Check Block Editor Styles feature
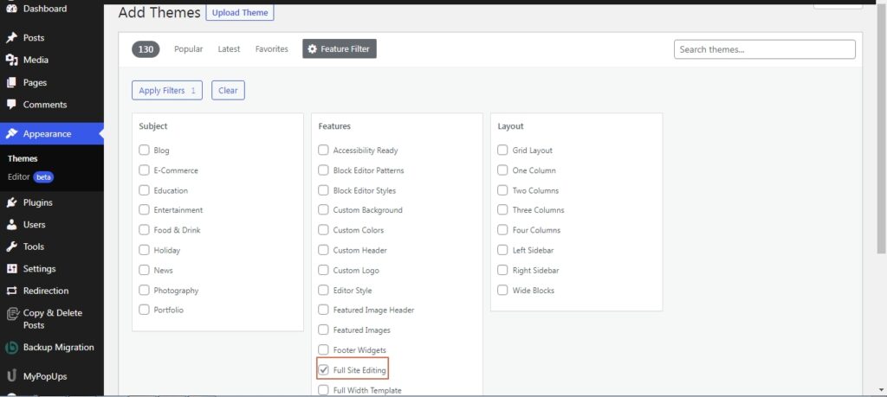 (324, 190)
